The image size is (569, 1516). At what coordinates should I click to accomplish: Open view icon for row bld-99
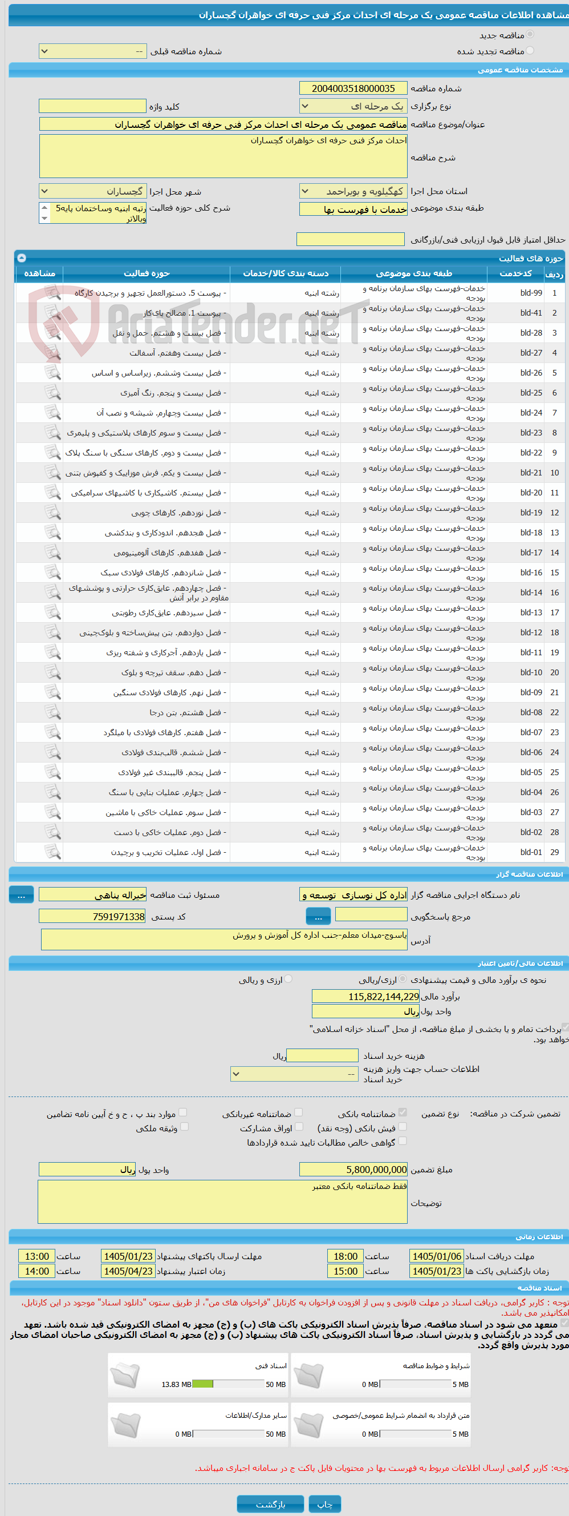coord(53,292)
